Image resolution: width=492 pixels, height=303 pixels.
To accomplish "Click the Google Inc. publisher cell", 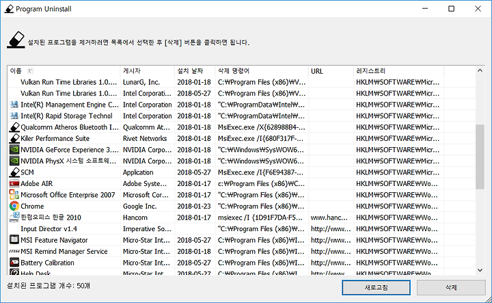I will [139, 207].
